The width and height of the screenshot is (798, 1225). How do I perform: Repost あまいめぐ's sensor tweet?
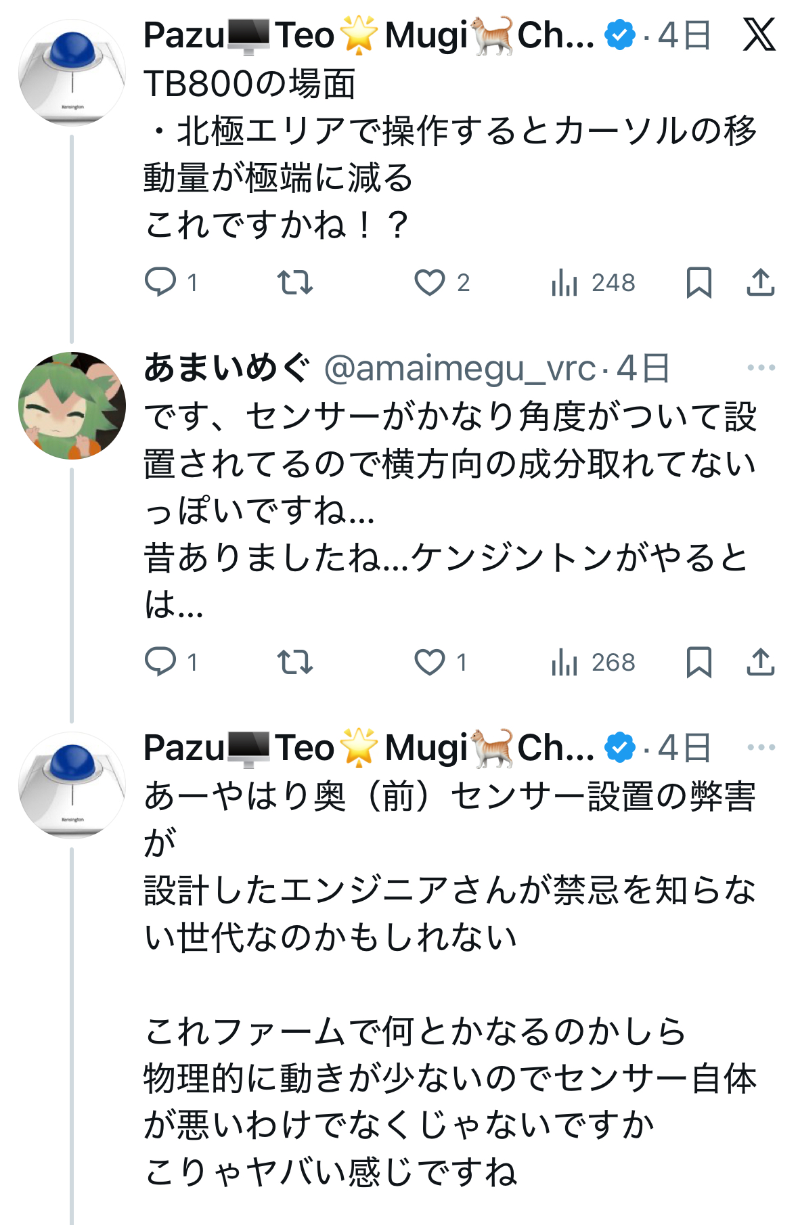pyautogui.click(x=295, y=662)
